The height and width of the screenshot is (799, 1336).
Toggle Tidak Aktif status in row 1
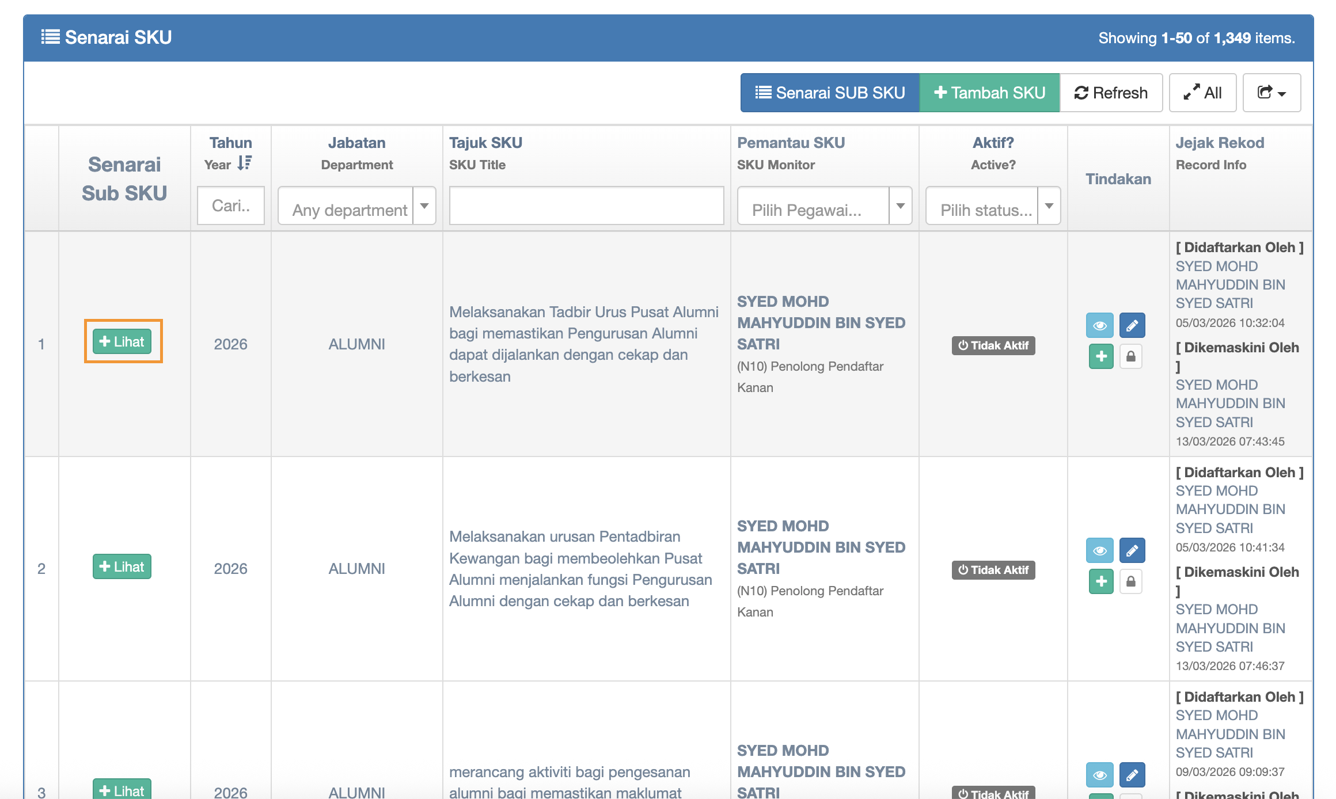(993, 345)
